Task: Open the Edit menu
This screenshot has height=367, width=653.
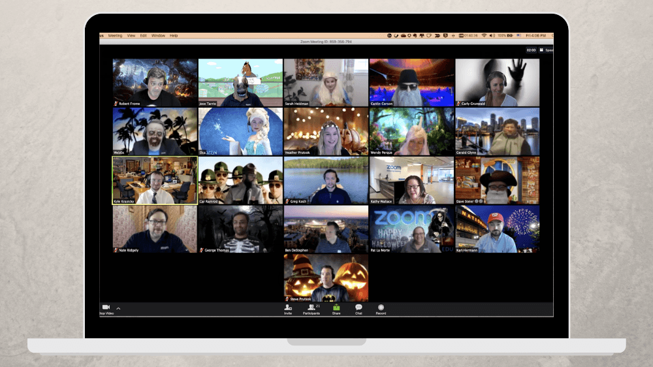Action: pos(144,35)
